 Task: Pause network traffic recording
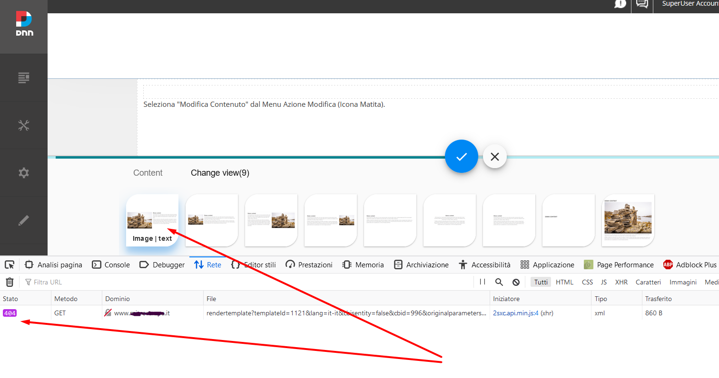482,282
